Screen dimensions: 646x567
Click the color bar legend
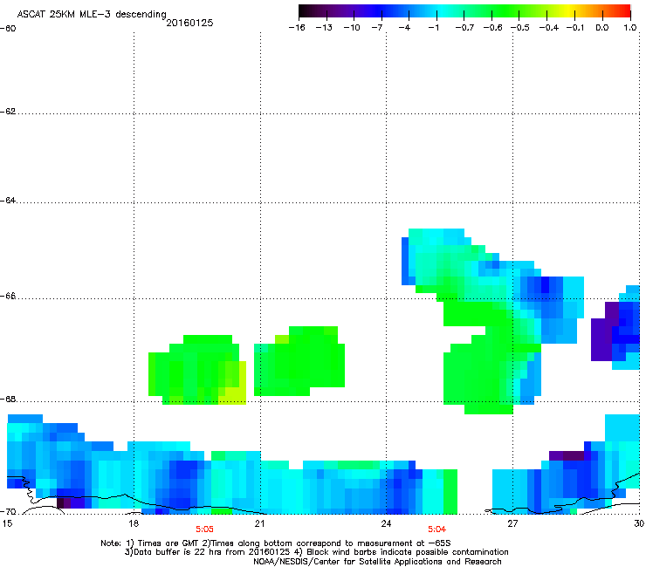pos(464,11)
